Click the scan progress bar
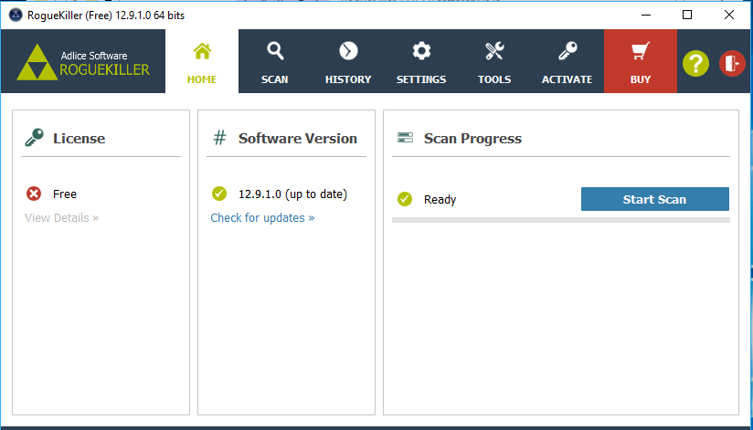753x430 pixels. click(561, 220)
